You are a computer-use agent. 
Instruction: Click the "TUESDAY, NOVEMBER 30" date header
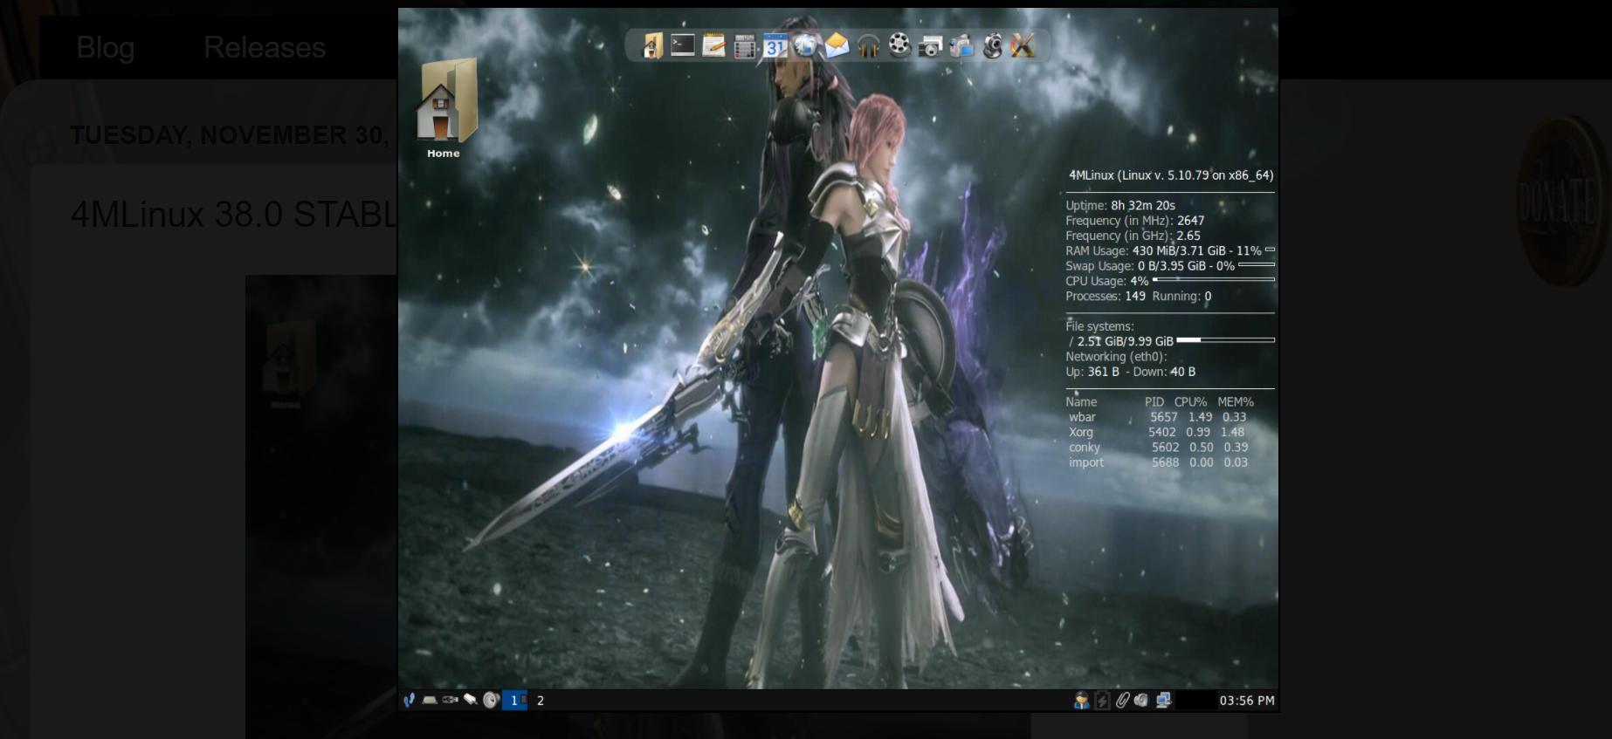click(x=231, y=135)
